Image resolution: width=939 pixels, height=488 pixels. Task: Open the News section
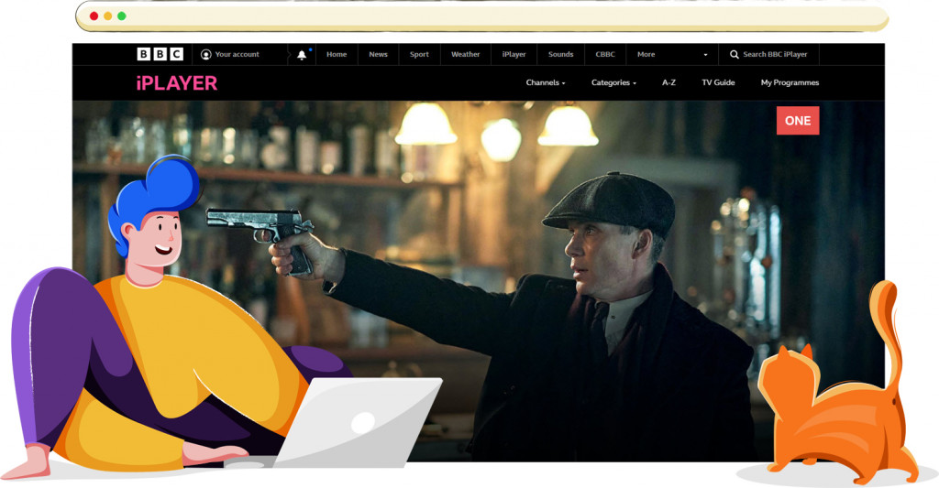pos(379,54)
